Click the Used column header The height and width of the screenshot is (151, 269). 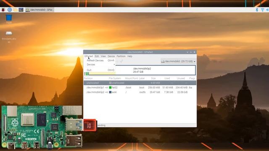pyautogui.click(x=167, y=78)
